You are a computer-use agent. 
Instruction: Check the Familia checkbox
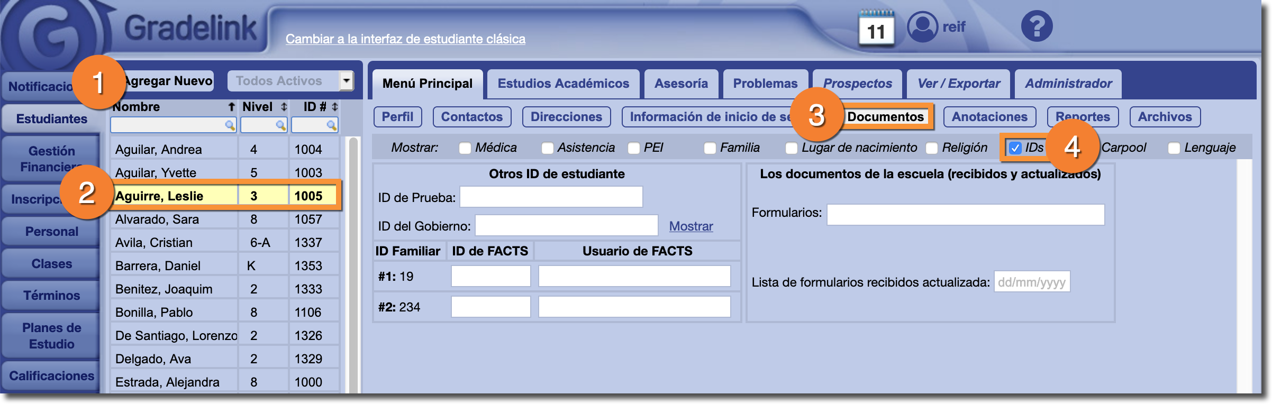pyautogui.click(x=710, y=148)
